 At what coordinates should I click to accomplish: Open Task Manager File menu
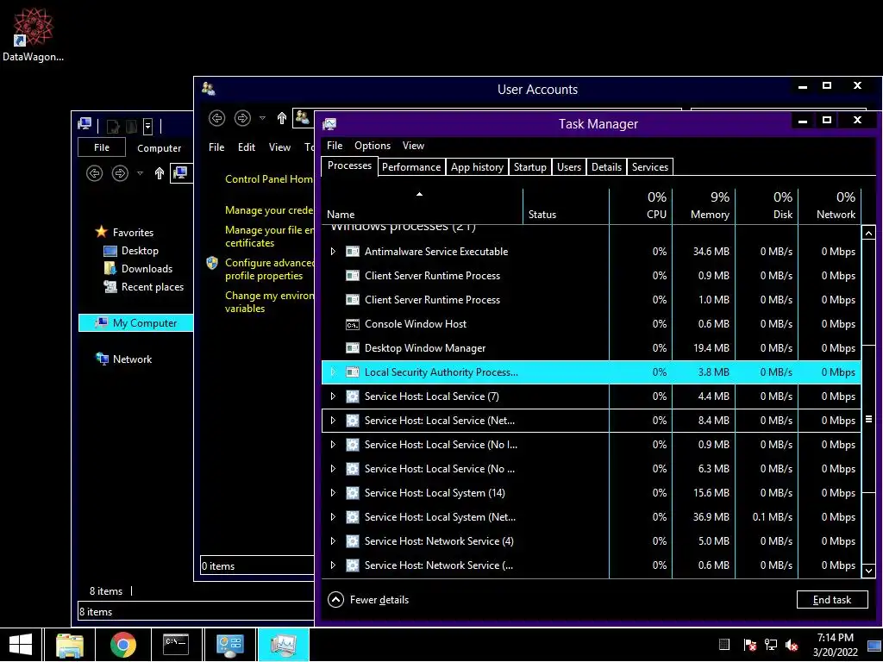click(x=335, y=145)
